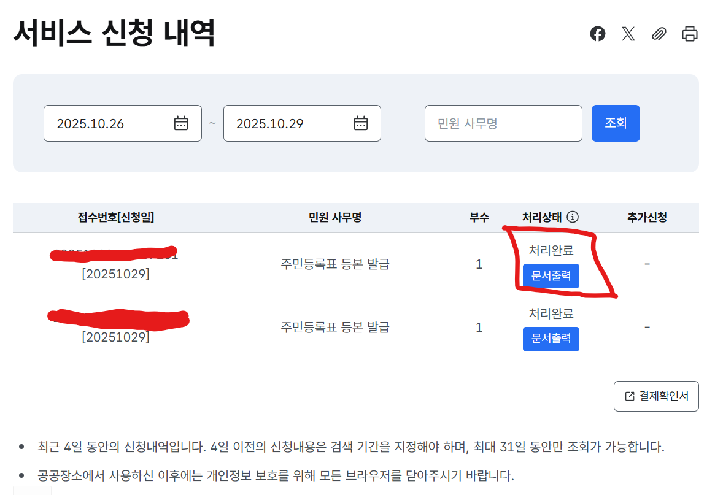
Task: Show info tooltip beside 처리상태 header
Action: click(573, 217)
